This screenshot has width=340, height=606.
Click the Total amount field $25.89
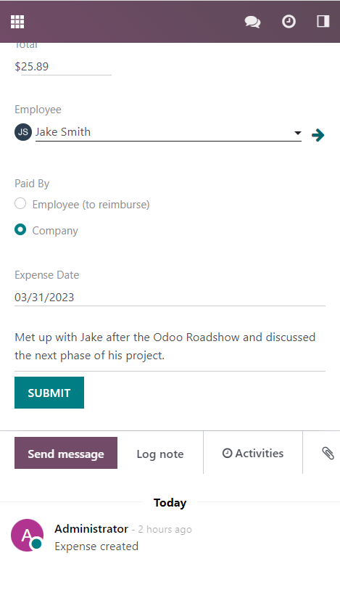coord(63,67)
